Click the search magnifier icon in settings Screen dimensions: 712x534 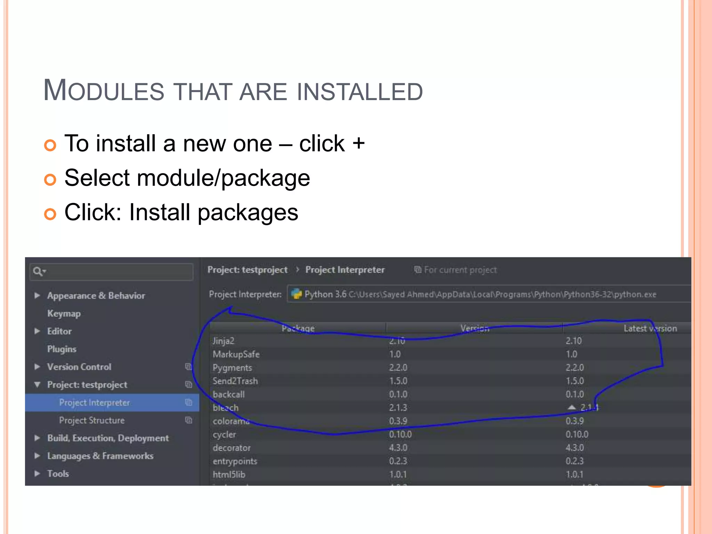(x=38, y=271)
